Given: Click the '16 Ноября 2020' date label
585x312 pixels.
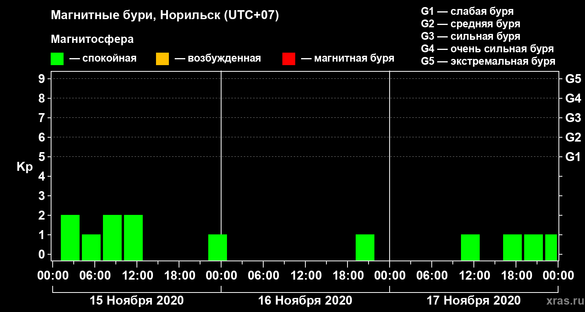Looking at the screenshot, I should click(x=305, y=300).
